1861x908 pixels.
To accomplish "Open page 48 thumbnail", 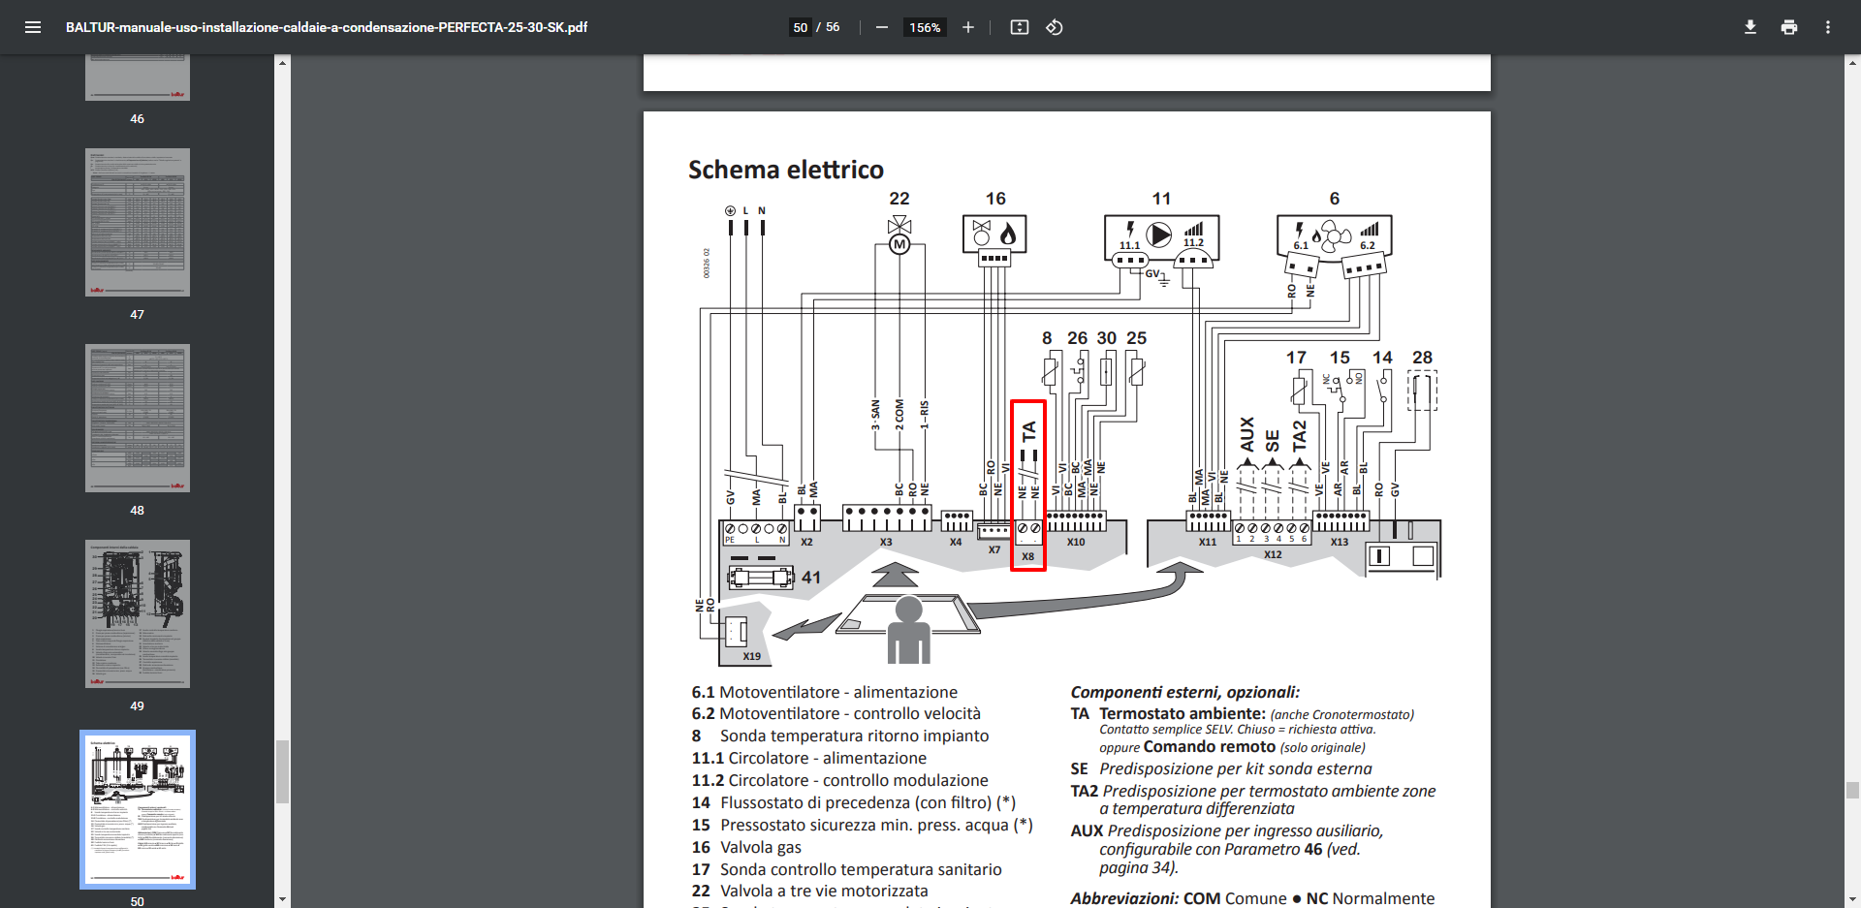I will pos(138,418).
